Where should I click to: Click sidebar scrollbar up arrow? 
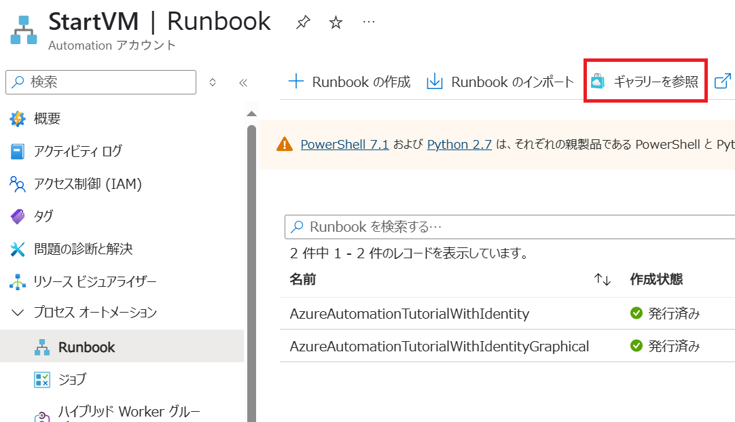pyautogui.click(x=252, y=113)
